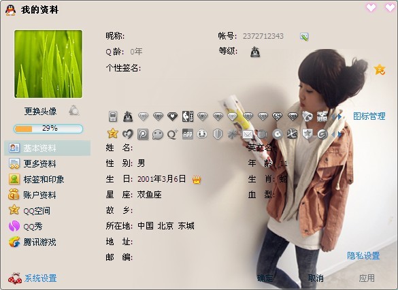Click the black heart diamond icon
The height and width of the screenshot is (290, 398).
tap(172, 116)
